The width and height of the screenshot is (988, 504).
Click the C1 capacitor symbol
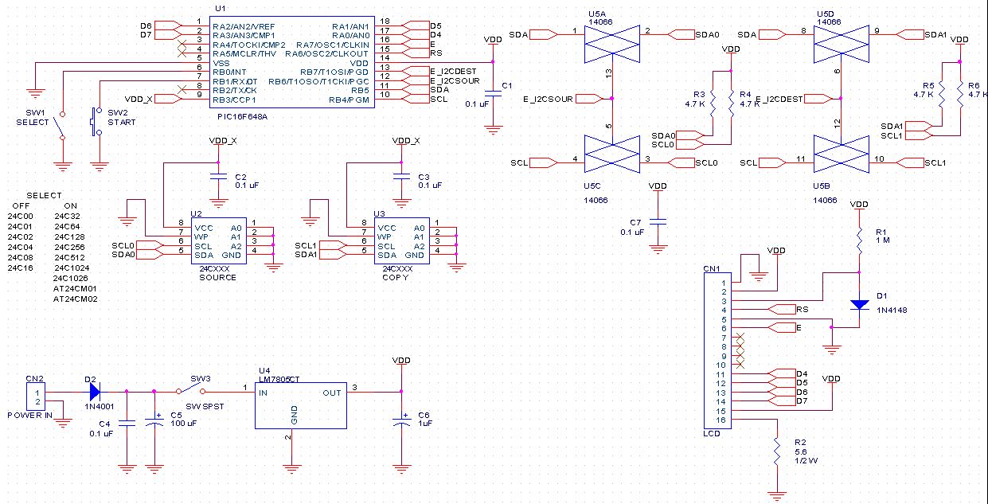tap(494, 93)
